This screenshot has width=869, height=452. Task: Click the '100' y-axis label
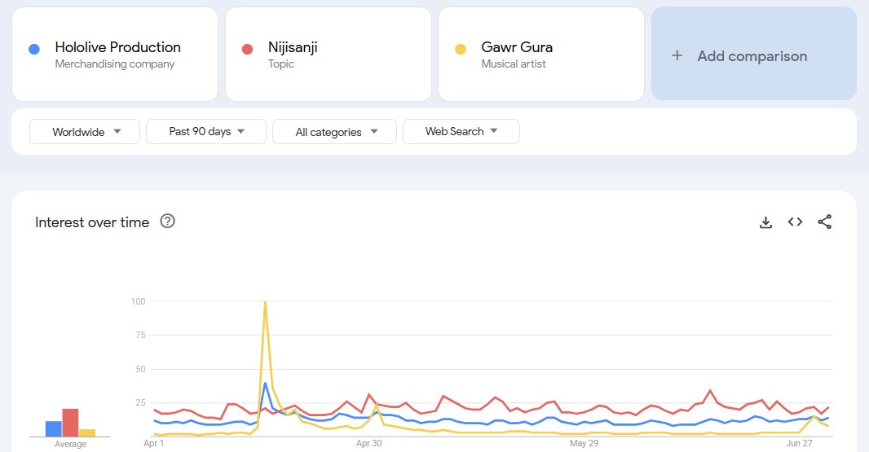click(x=138, y=301)
